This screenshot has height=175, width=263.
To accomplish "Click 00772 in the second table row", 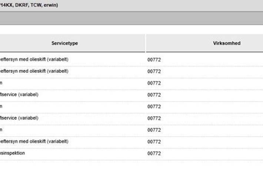I will coord(154,71).
